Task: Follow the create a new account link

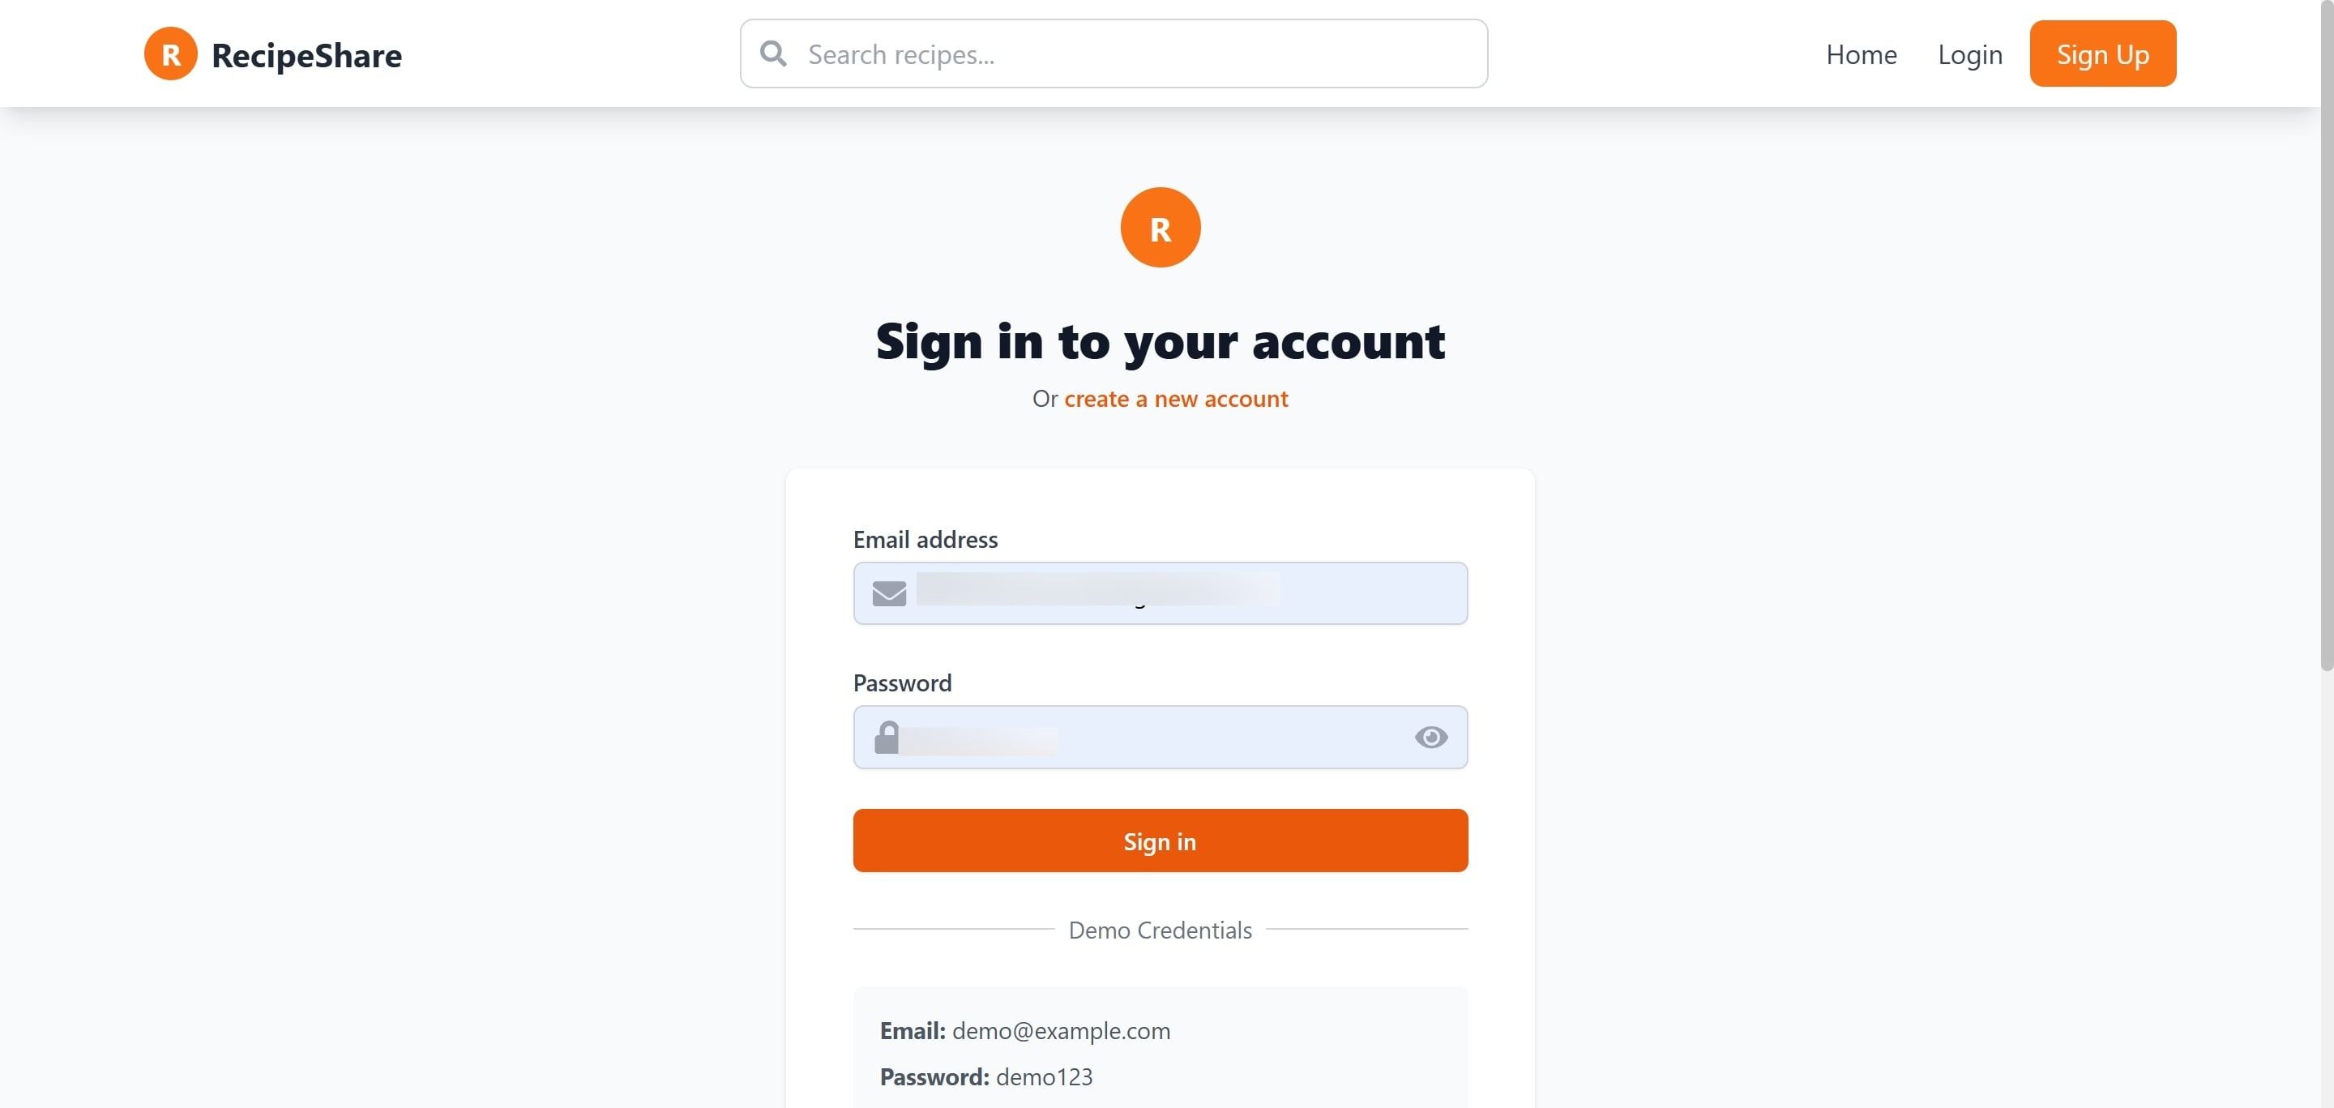Action: point(1175,399)
